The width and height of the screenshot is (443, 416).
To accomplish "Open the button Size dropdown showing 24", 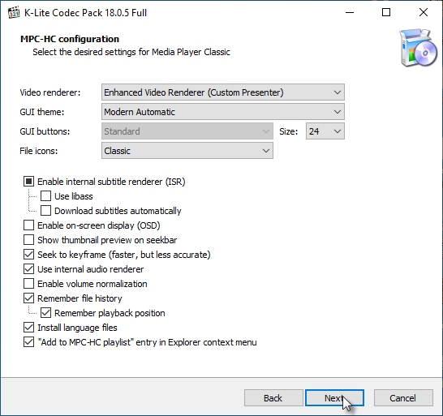I will [x=325, y=131].
